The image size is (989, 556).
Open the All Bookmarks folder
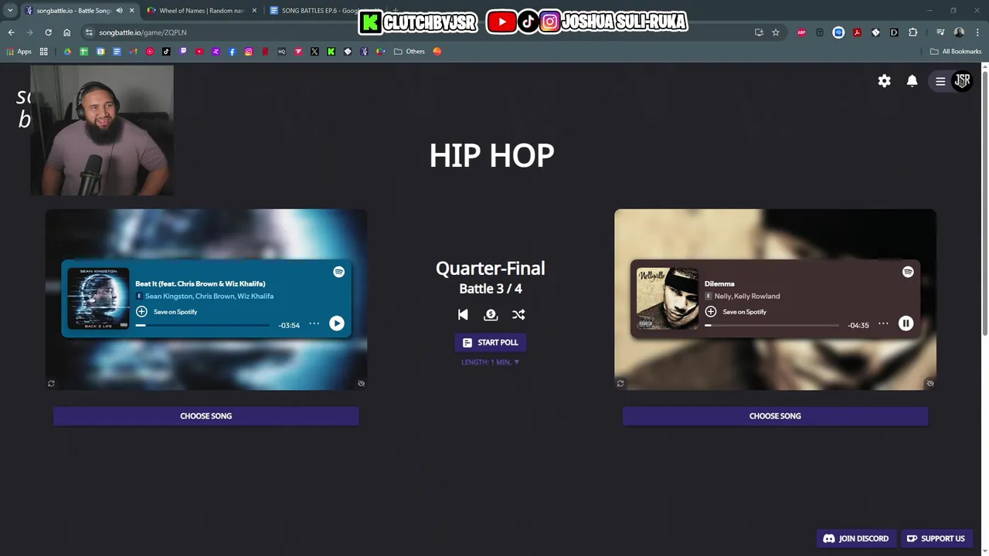pyautogui.click(x=956, y=52)
